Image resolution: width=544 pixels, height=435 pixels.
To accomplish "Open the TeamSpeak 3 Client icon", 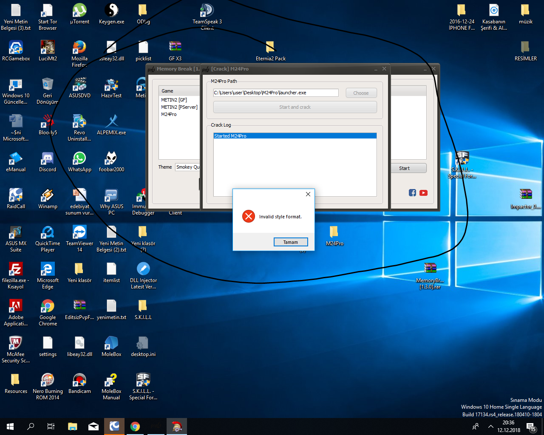I will pyautogui.click(x=207, y=17).
